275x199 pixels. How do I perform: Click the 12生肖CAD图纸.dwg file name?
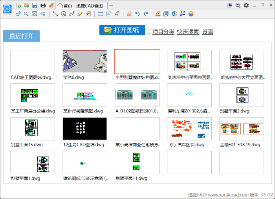pos(84,145)
